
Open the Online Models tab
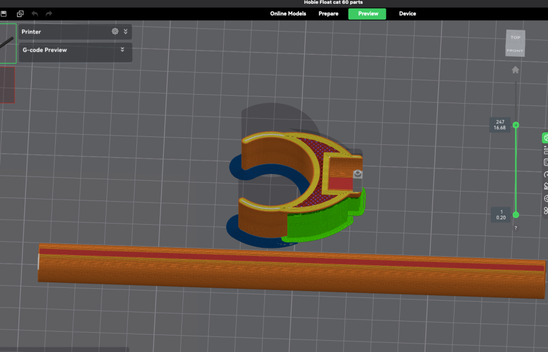[x=288, y=13]
